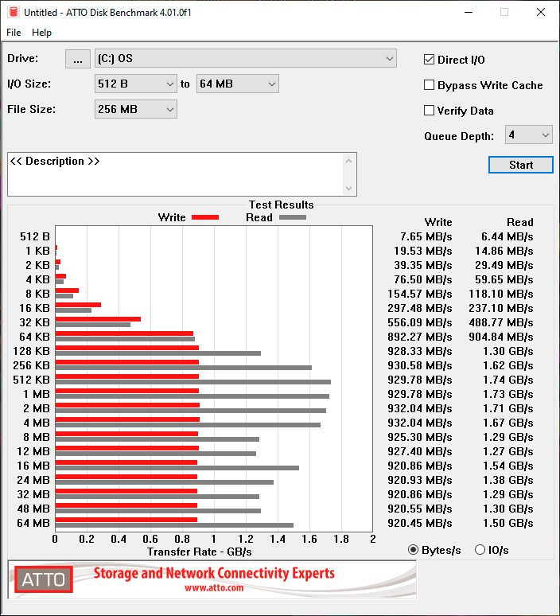
Task: Click the 64 MB read value 1.50 GB/s
Action: [x=507, y=523]
